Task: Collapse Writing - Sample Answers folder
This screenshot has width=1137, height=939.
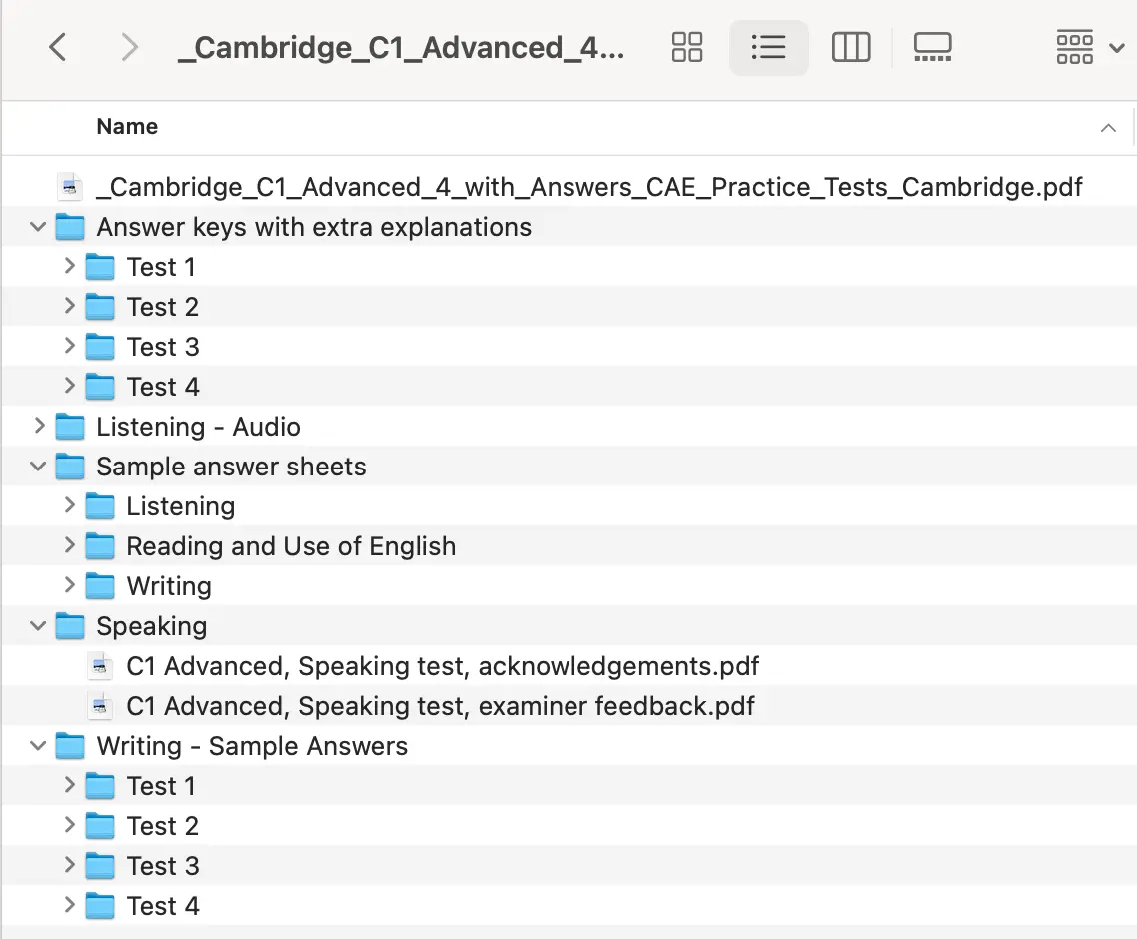Action: click(x=38, y=745)
